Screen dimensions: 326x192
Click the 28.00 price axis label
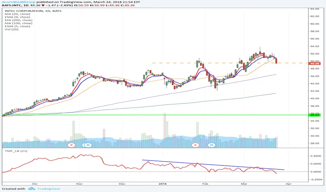click(x=315, y=143)
